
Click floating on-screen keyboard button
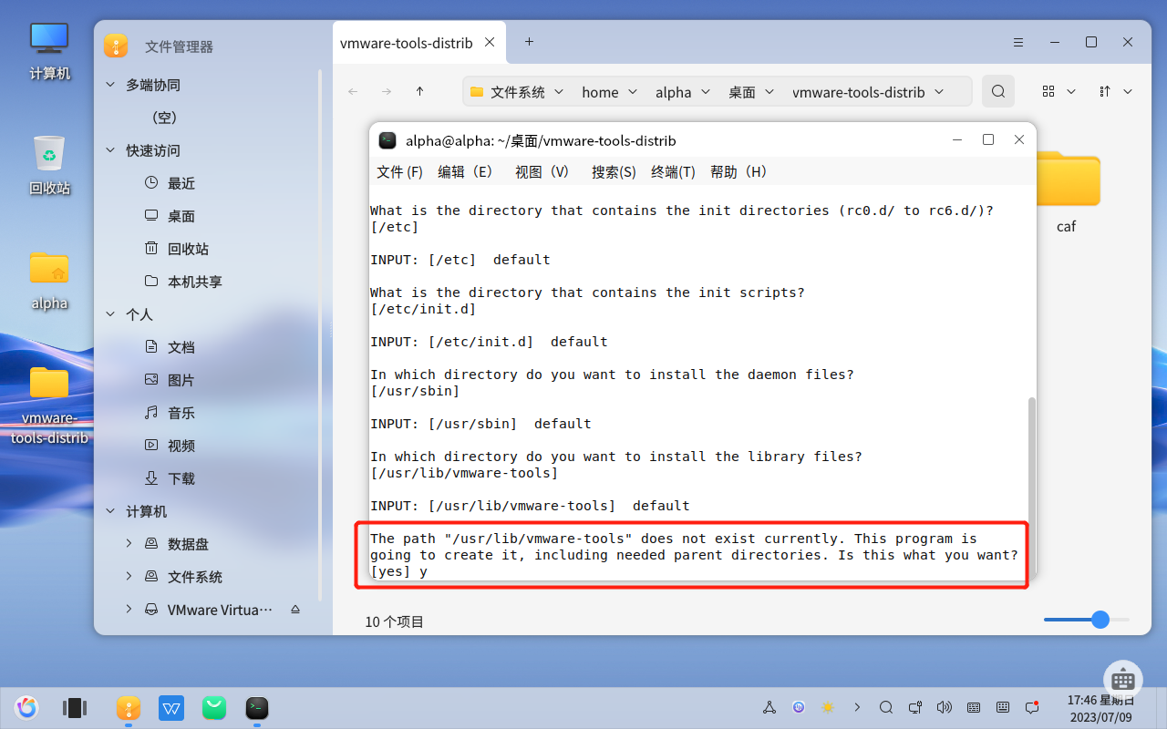pos(1123,681)
